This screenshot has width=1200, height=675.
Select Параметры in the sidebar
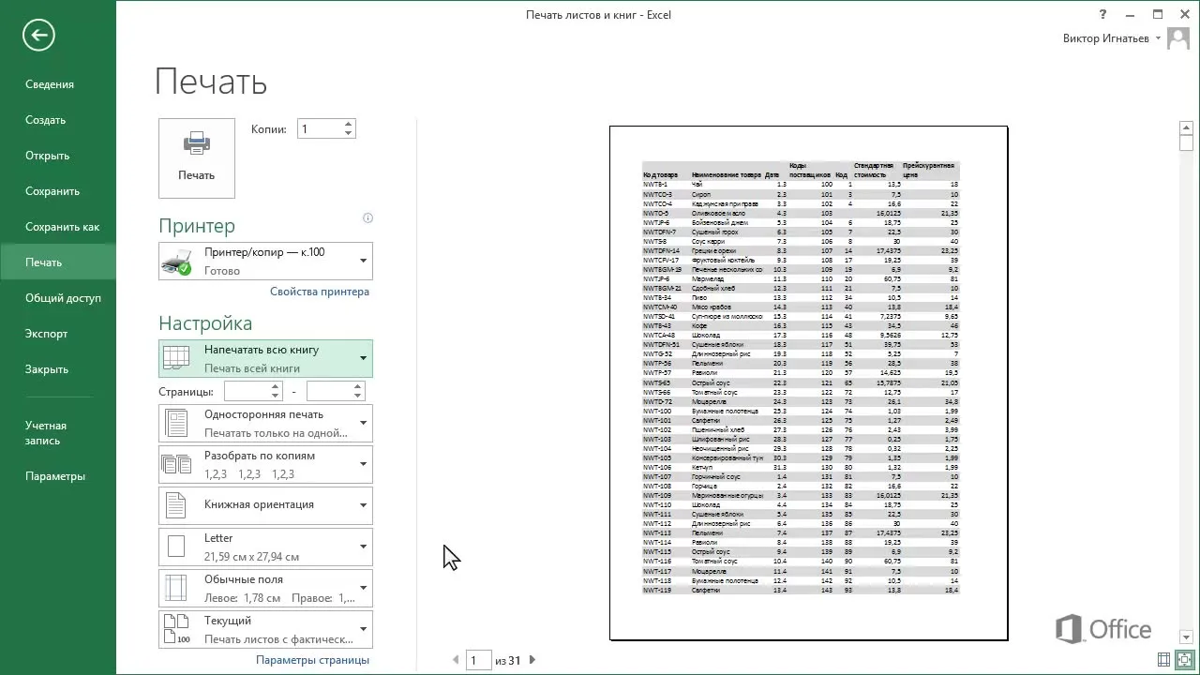click(58, 476)
